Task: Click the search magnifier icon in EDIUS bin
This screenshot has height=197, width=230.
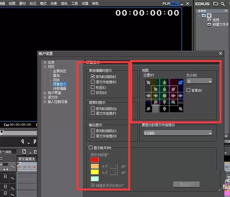Action: [223, 4]
